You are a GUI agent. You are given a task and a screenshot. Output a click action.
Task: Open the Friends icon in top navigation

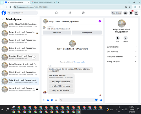[x=70, y=13]
